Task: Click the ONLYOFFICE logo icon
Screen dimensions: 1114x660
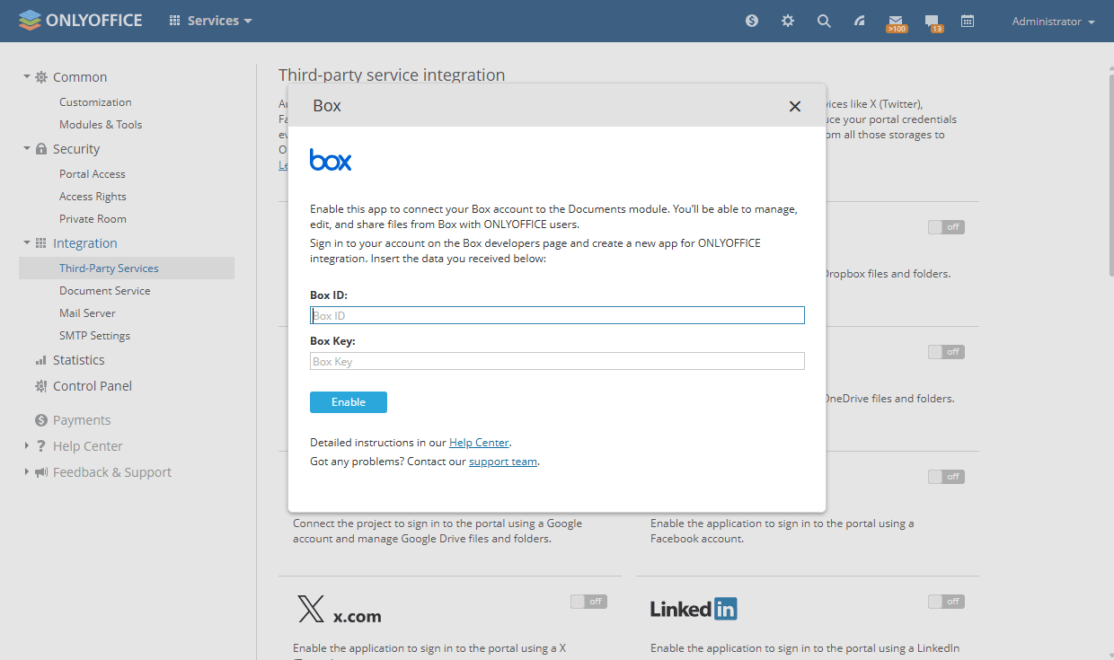Action: click(30, 20)
